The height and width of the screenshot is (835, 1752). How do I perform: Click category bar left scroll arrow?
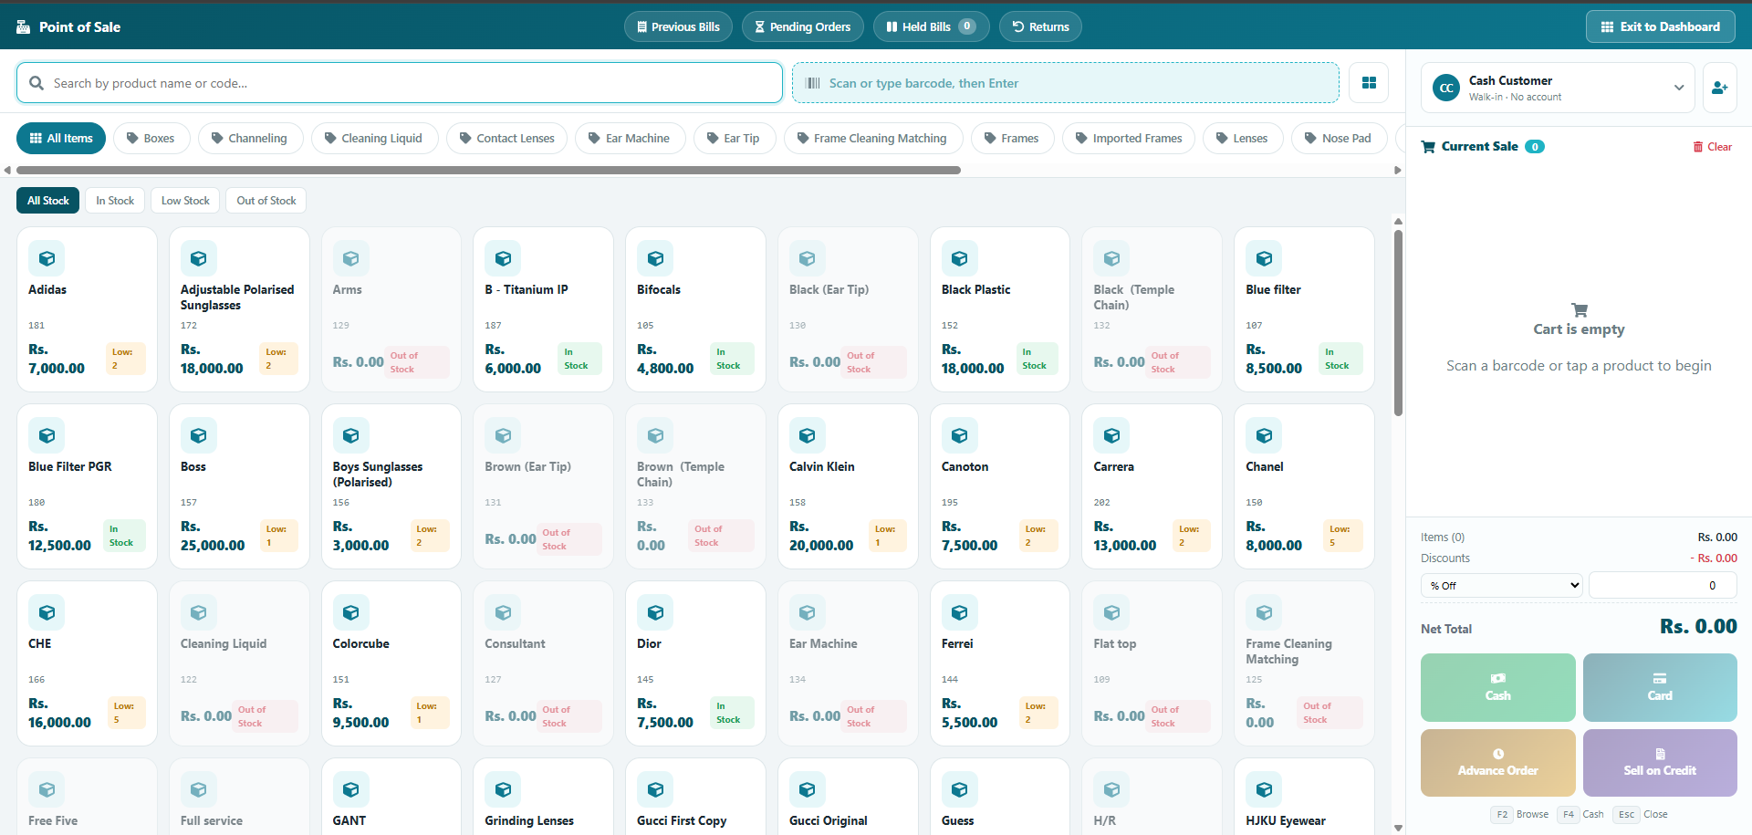(x=7, y=171)
